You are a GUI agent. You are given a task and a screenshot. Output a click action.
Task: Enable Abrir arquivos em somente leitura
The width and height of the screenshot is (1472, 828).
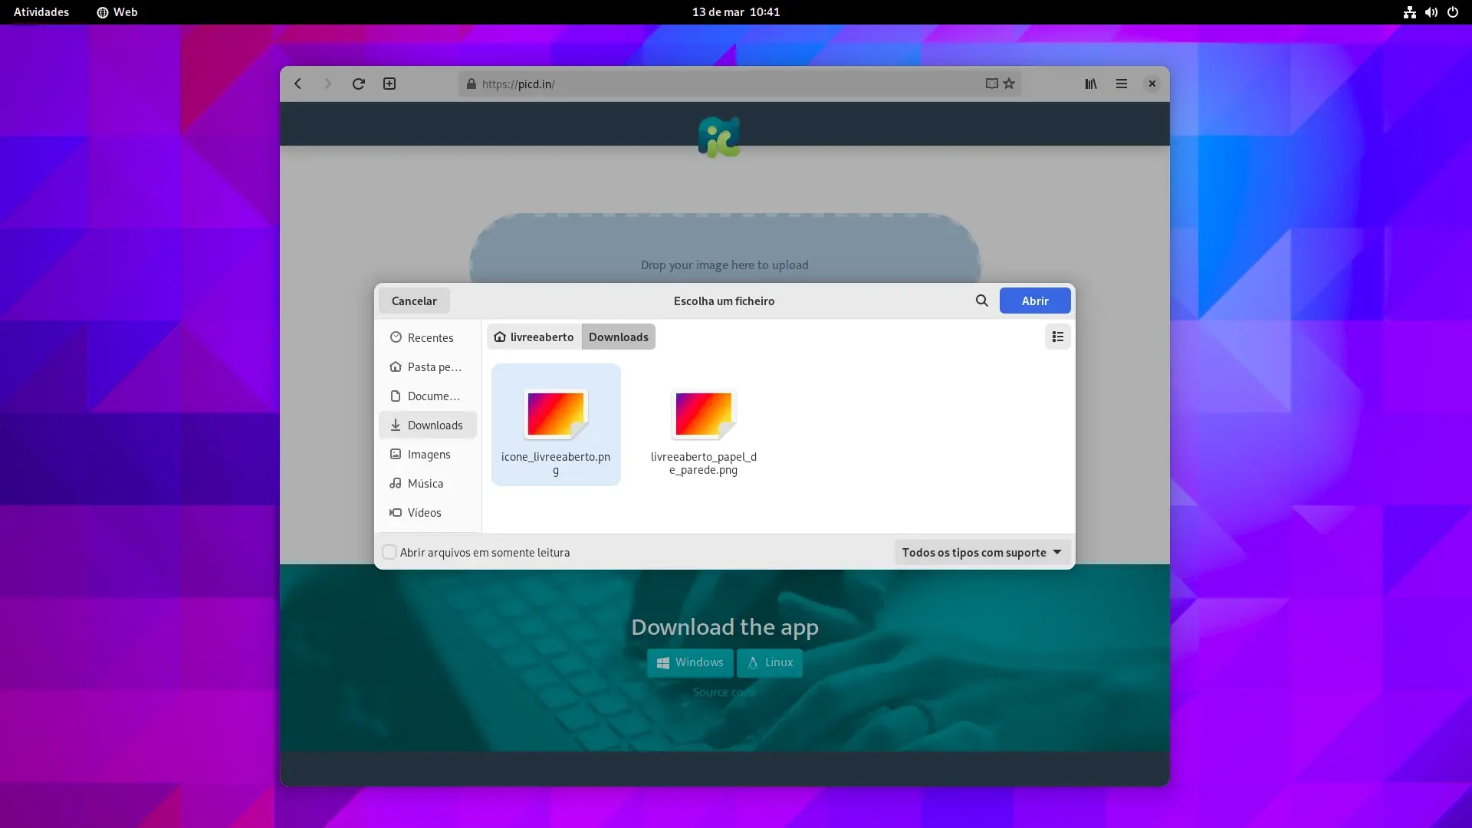(x=389, y=552)
